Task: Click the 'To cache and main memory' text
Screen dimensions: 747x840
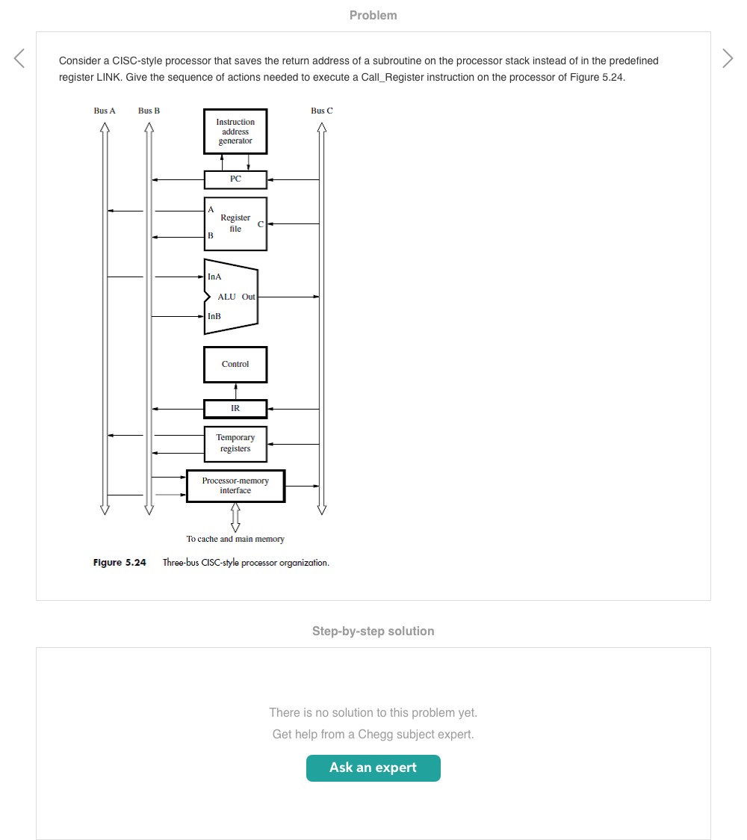Action: pyautogui.click(x=235, y=539)
